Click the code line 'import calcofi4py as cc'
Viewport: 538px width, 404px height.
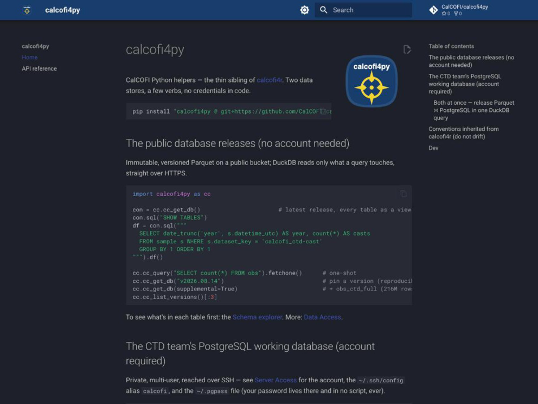[171, 194]
